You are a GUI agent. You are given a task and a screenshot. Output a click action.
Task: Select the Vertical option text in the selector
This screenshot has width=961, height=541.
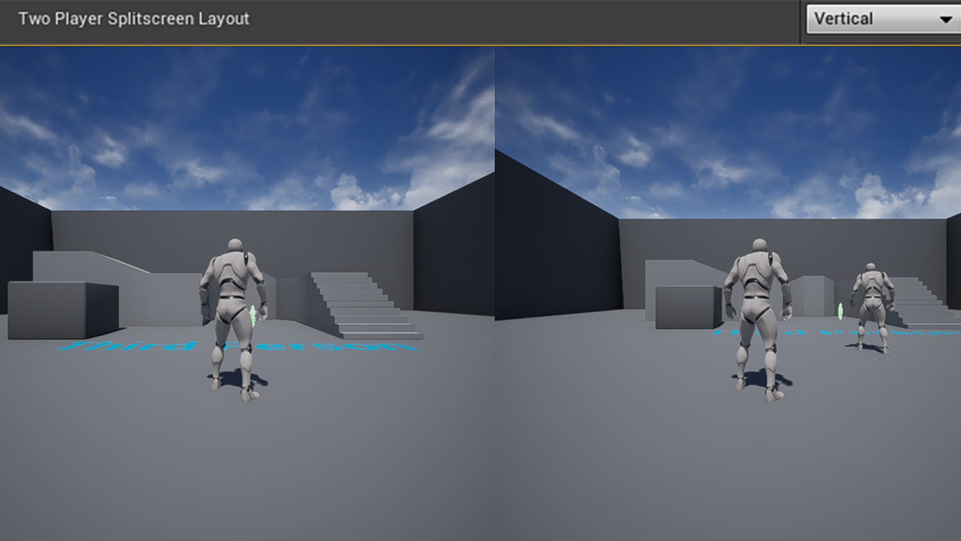point(843,19)
